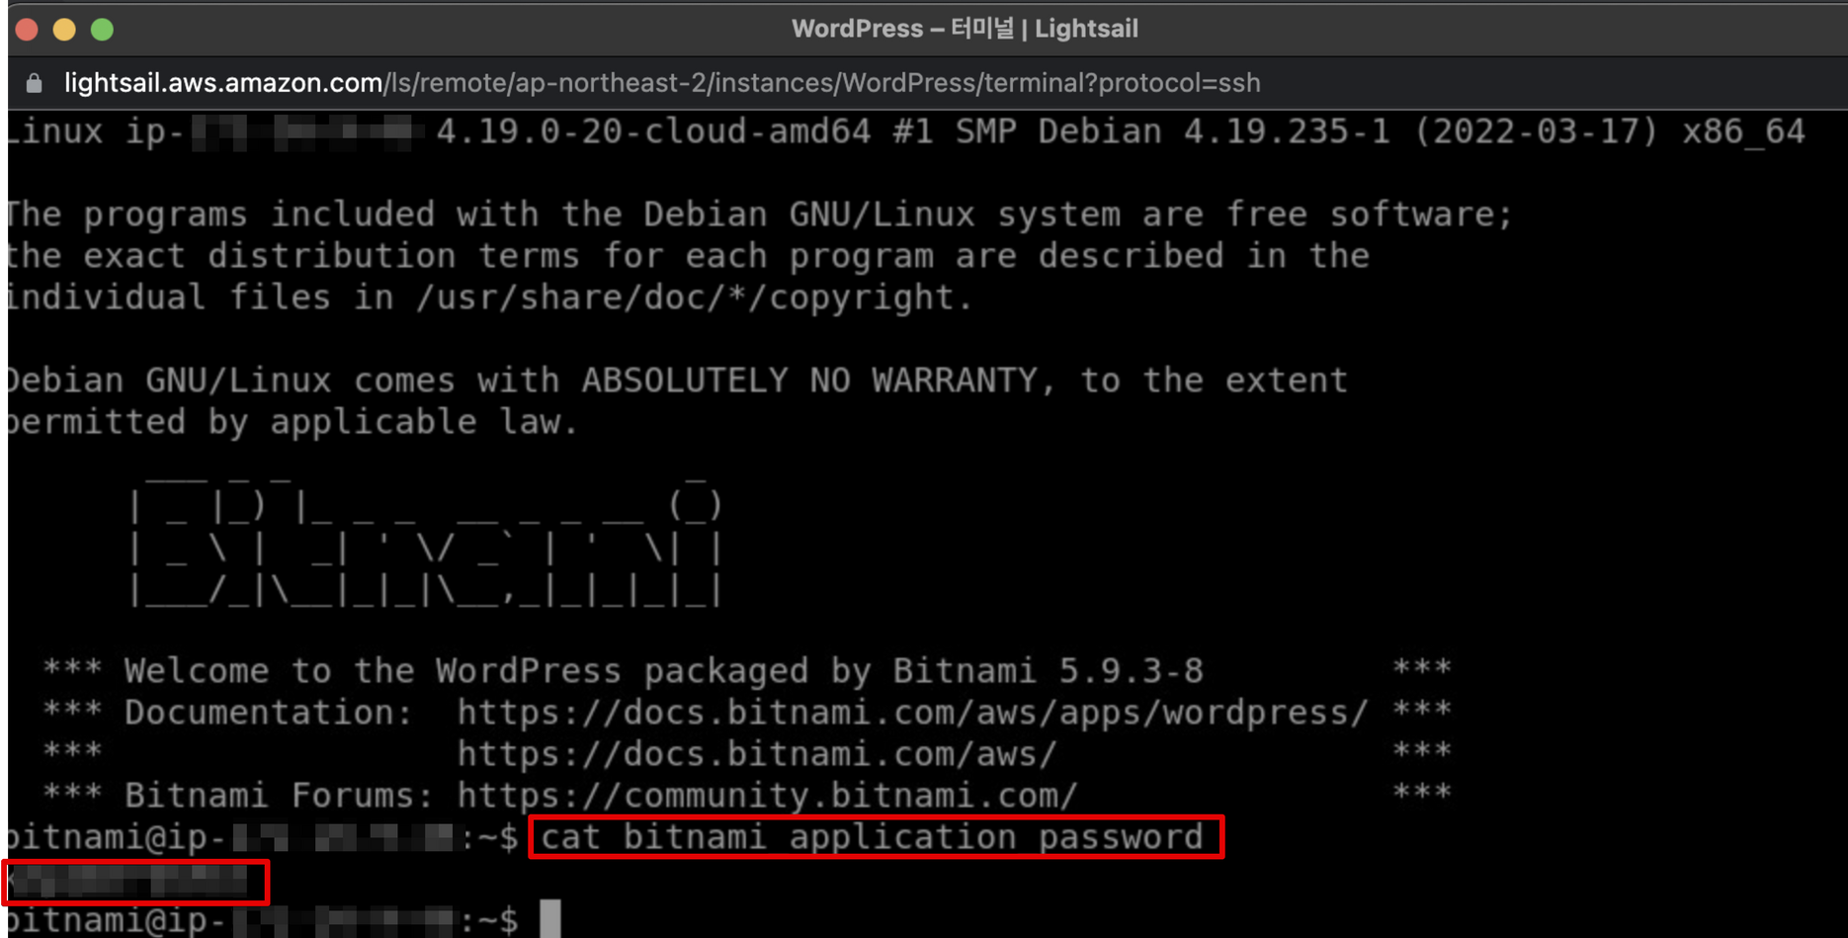The width and height of the screenshot is (1848, 938).
Task: Click the 'Bitnami Forums:' label
Action: (279, 796)
